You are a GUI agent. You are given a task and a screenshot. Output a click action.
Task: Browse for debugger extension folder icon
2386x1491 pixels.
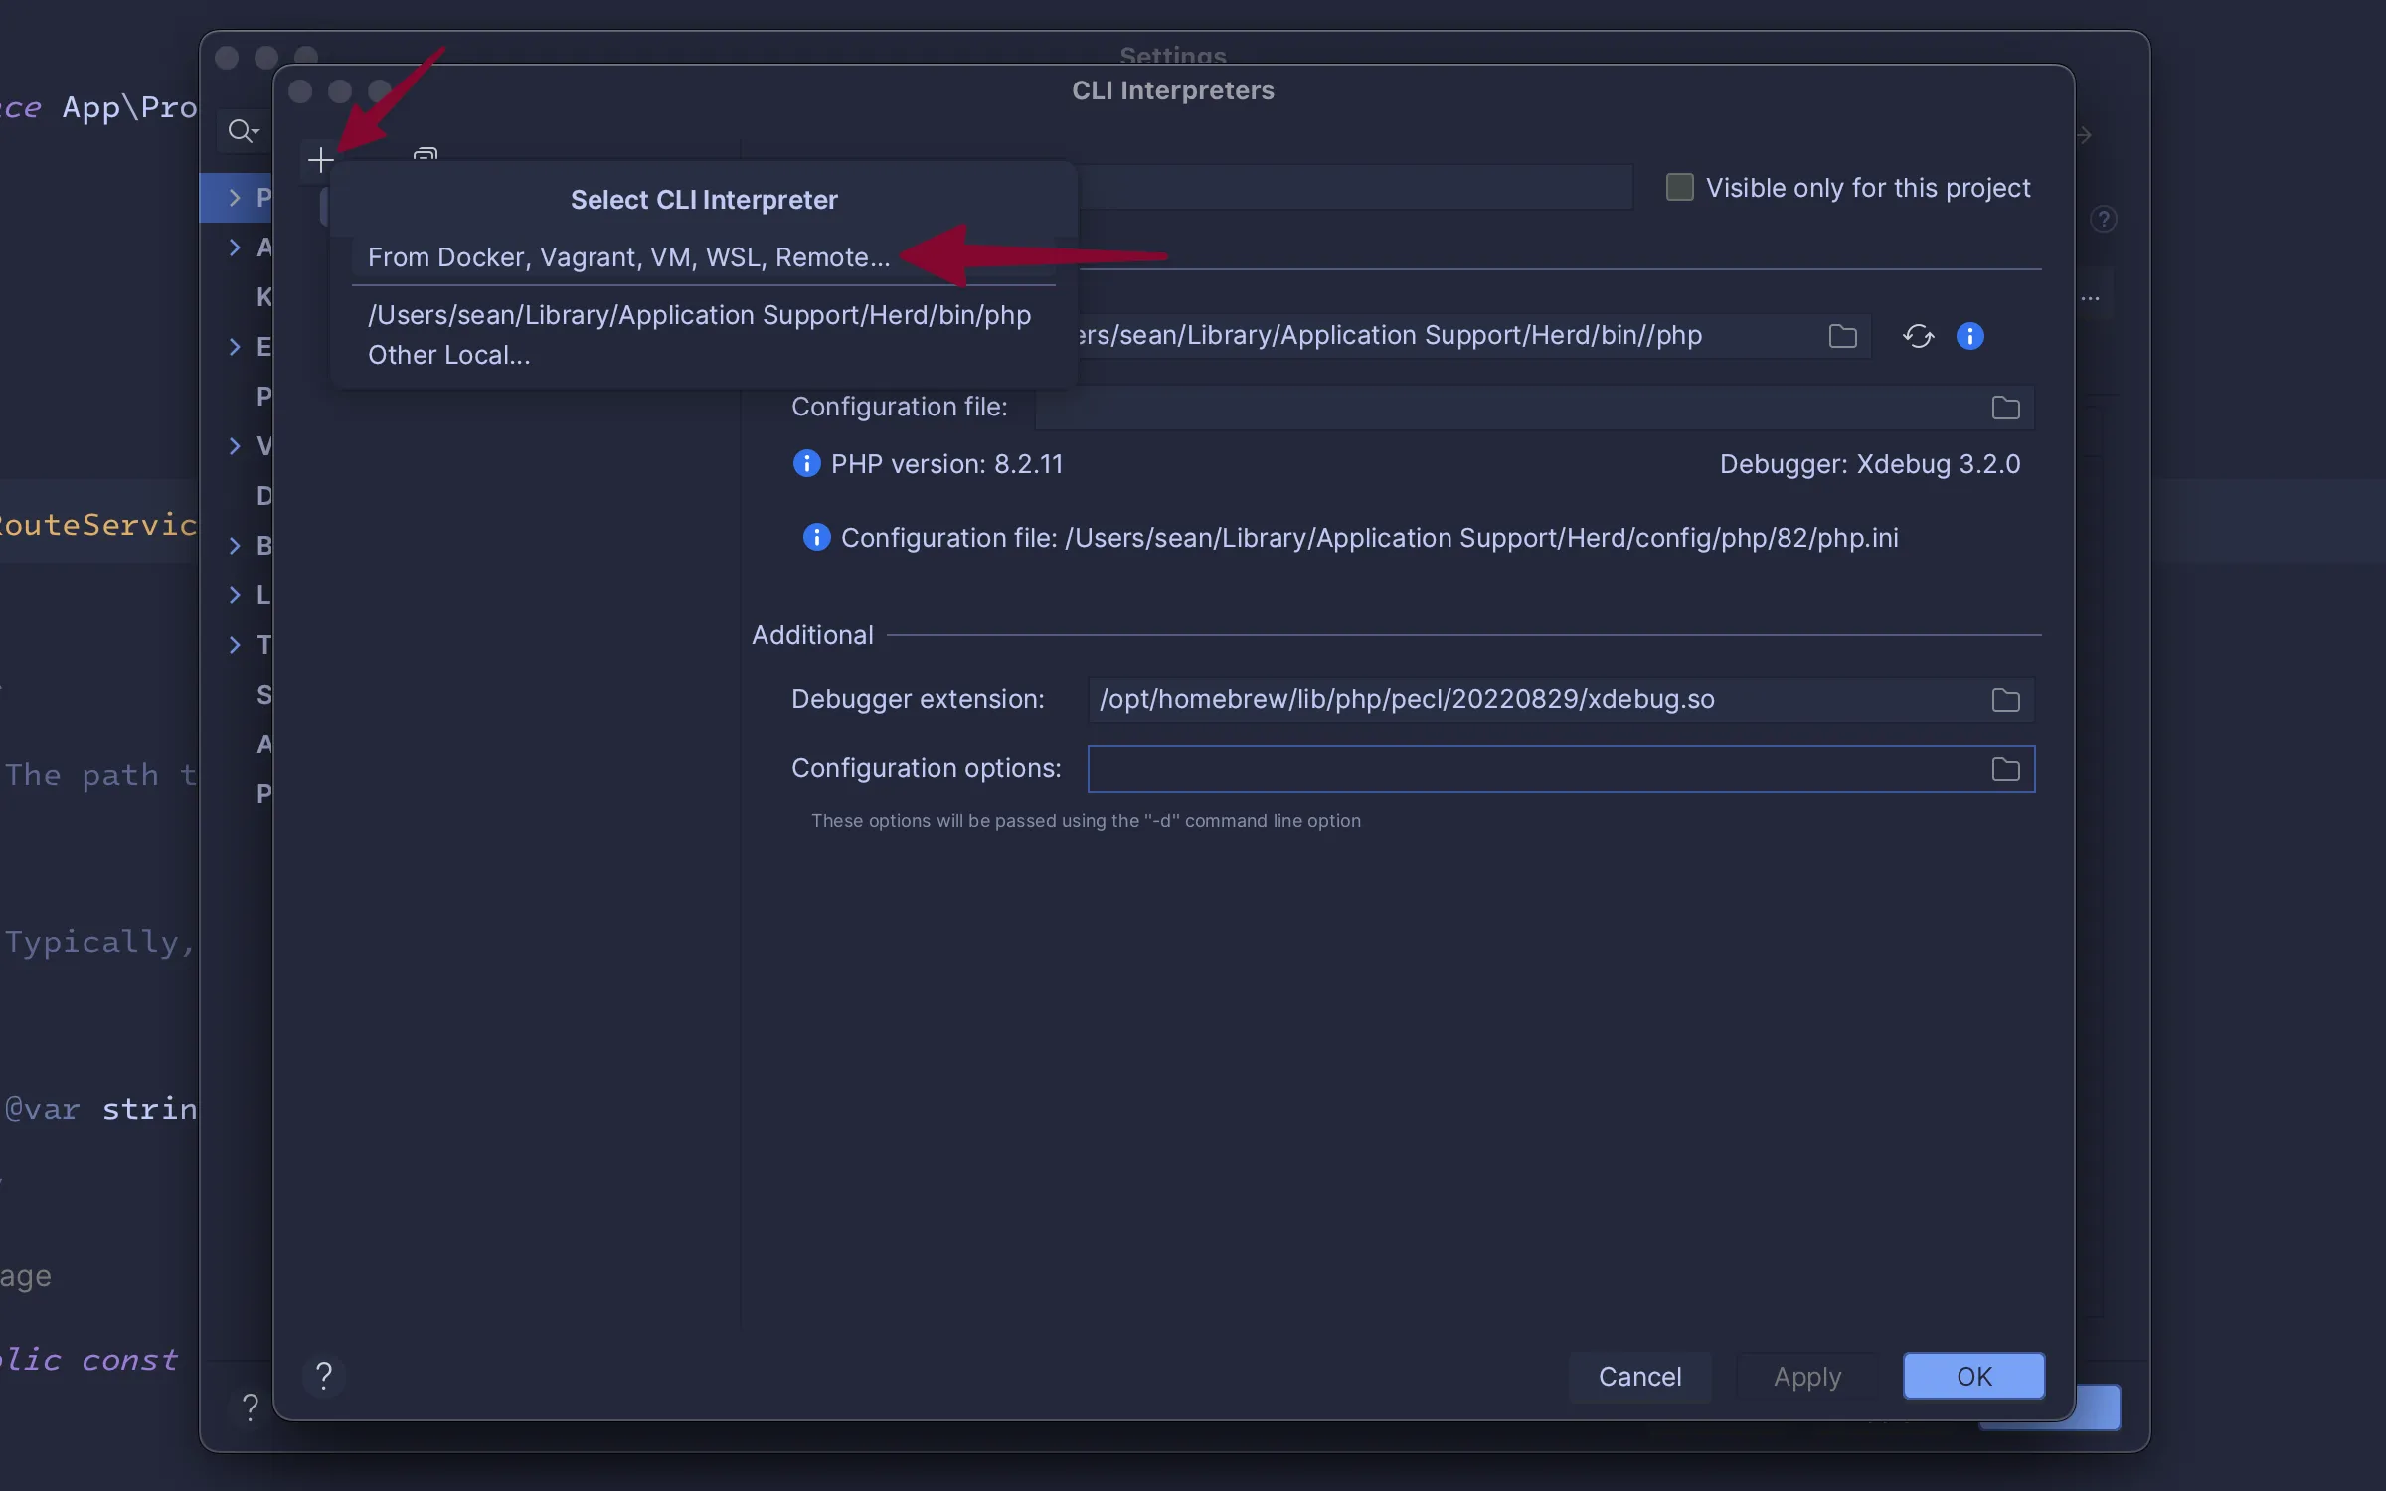(2005, 700)
